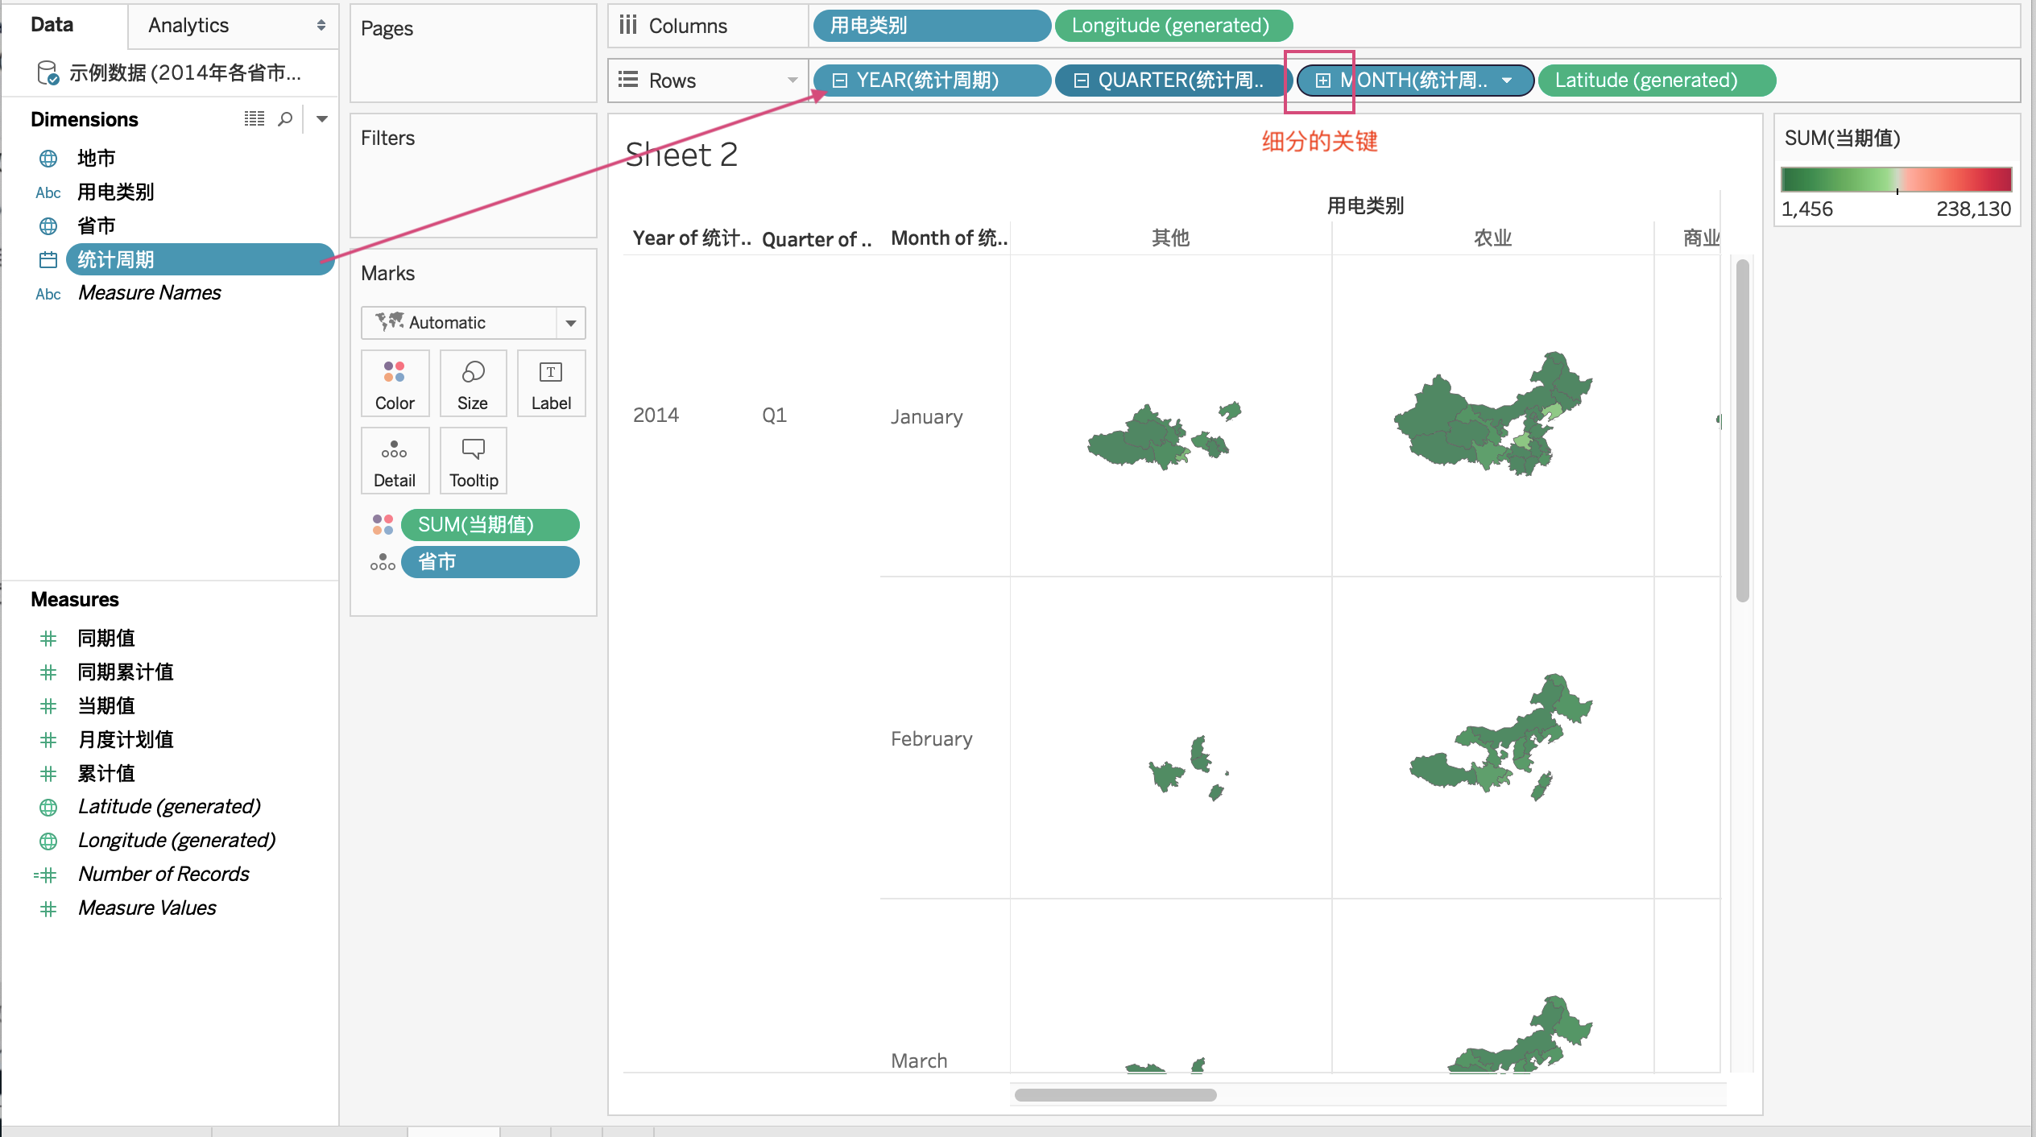The width and height of the screenshot is (2036, 1137).
Task: Click the globe icon beside 地市
Action: [x=48, y=159]
